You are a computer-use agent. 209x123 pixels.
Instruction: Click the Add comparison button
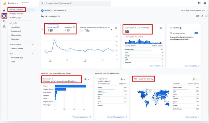click(x=59, y=11)
